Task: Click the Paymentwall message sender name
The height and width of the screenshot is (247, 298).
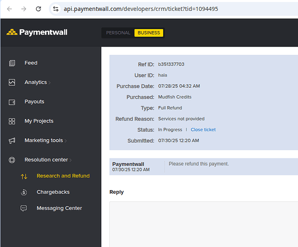Action: 128,164
